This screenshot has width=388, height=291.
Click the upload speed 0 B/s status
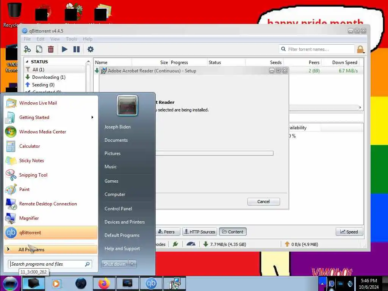[301, 244]
